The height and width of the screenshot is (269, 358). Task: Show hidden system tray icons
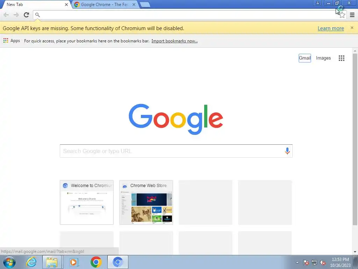coord(297,262)
